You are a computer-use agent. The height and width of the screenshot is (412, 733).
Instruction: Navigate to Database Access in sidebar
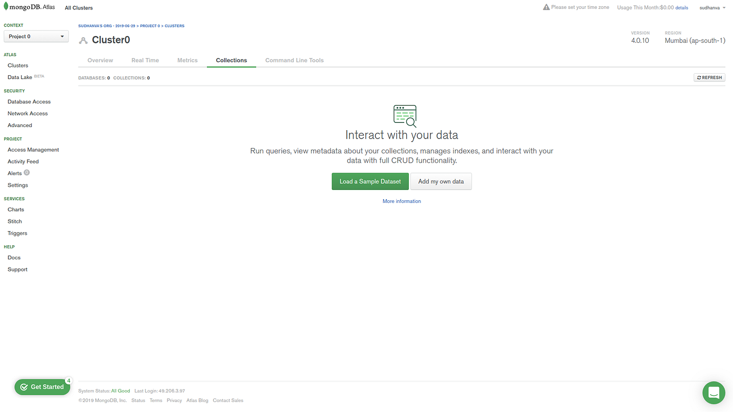(29, 101)
